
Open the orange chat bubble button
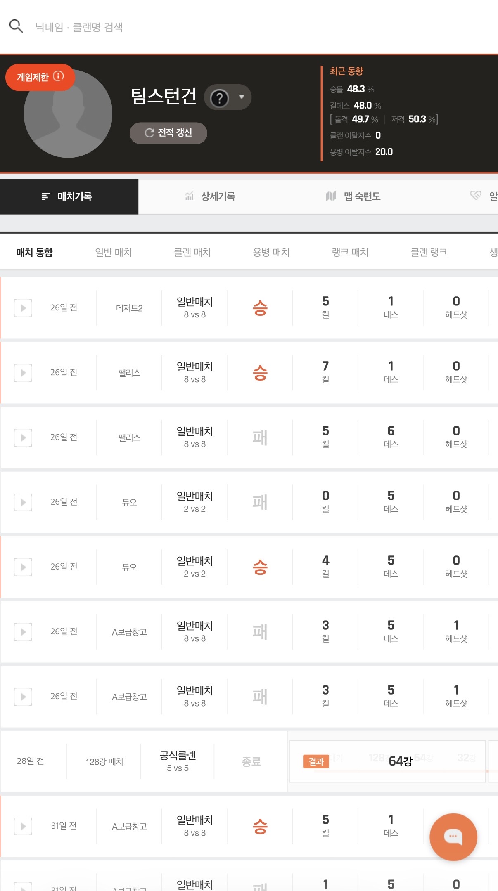click(453, 837)
